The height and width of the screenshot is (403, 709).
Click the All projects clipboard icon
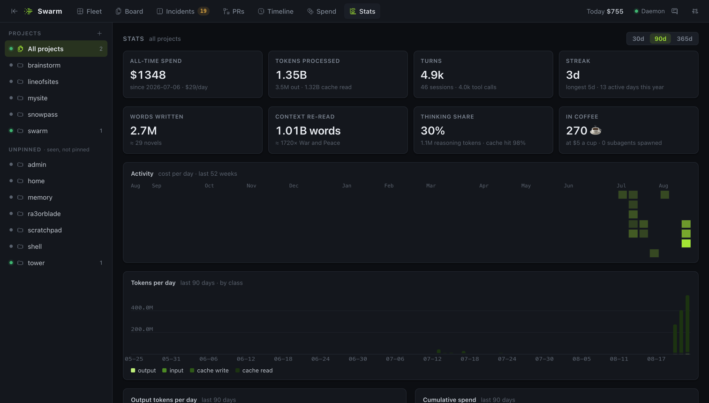(20, 49)
